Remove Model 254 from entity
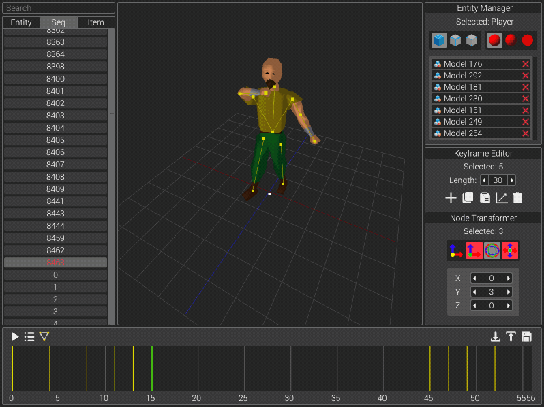 [x=526, y=133]
